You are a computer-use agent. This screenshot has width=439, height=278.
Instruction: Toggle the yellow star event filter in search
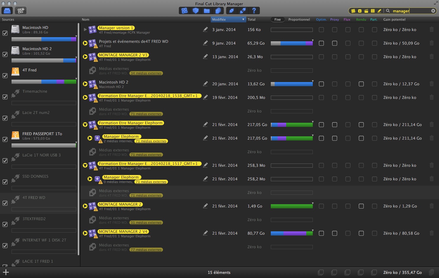[x=360, y=11]
